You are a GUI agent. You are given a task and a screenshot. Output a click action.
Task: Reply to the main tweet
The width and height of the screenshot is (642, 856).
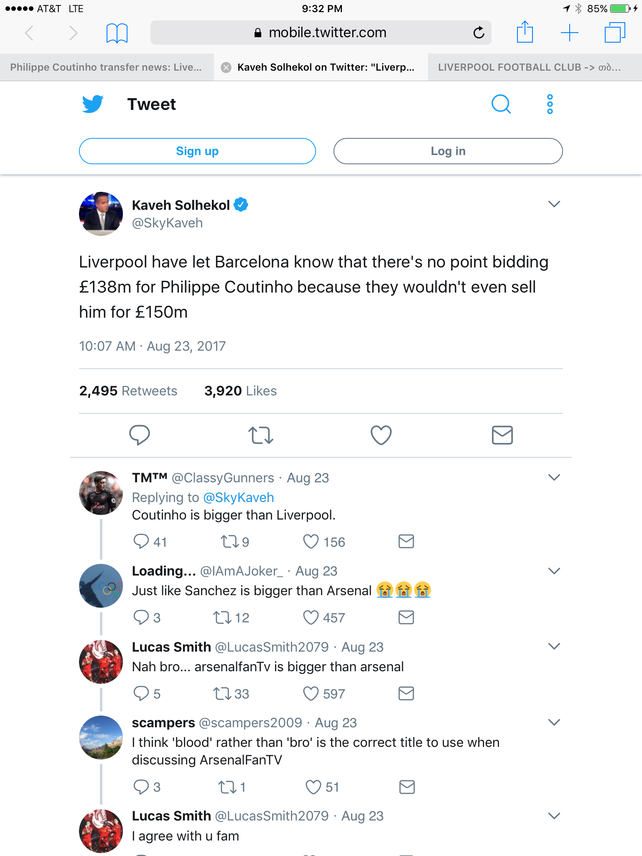click(140, 435)
